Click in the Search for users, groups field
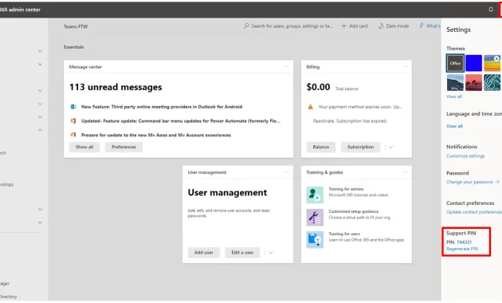 (288, 26)
